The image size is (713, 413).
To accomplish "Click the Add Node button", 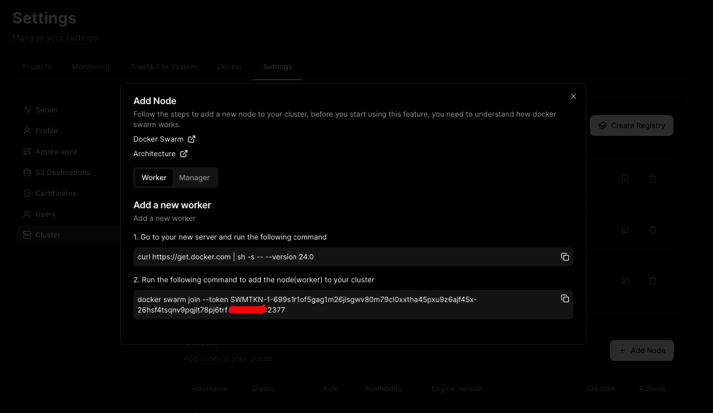I will click(x=642, y=351).
